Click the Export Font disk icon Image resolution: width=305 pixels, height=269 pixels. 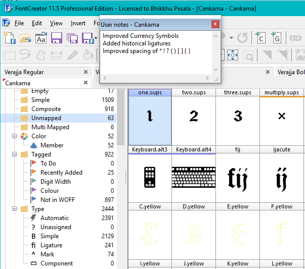[88, 38]
